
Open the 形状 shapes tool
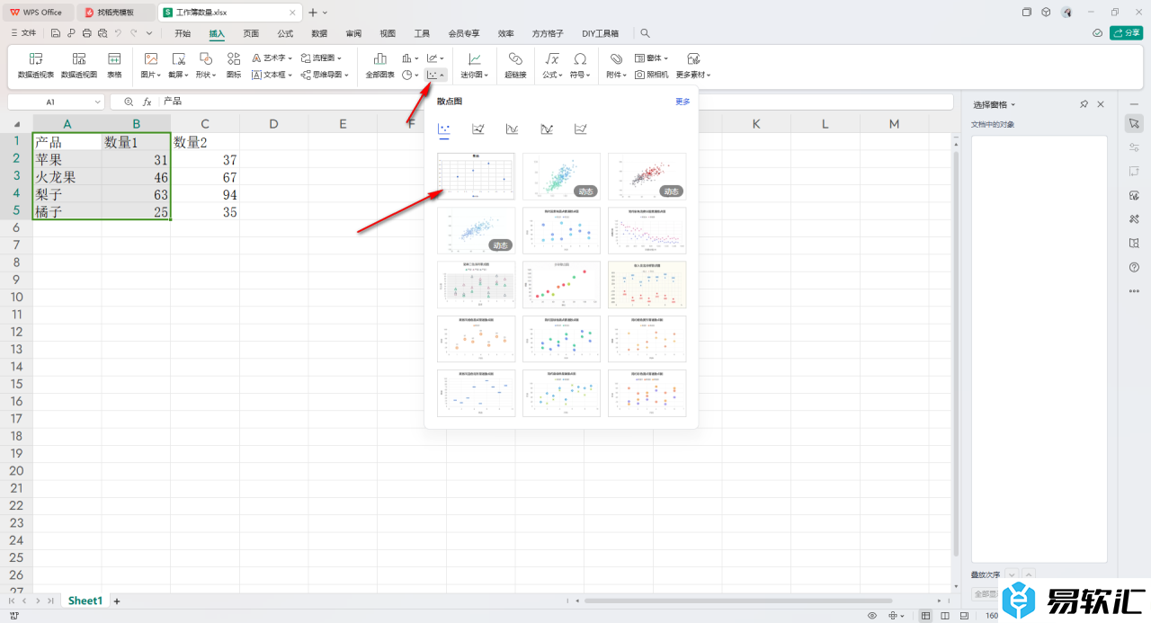[x=206, y=65]
